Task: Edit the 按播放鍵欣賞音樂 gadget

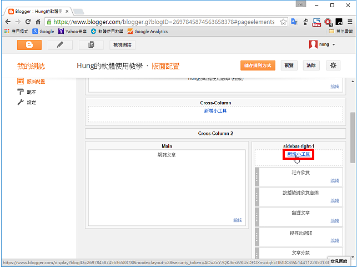Action: (334, 201)
